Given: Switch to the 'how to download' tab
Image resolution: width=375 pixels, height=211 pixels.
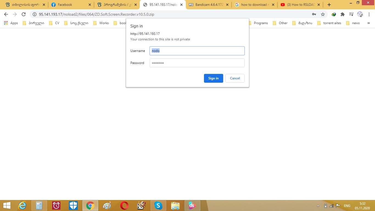Looking at the screenshot, I should (x=254, y=5).
